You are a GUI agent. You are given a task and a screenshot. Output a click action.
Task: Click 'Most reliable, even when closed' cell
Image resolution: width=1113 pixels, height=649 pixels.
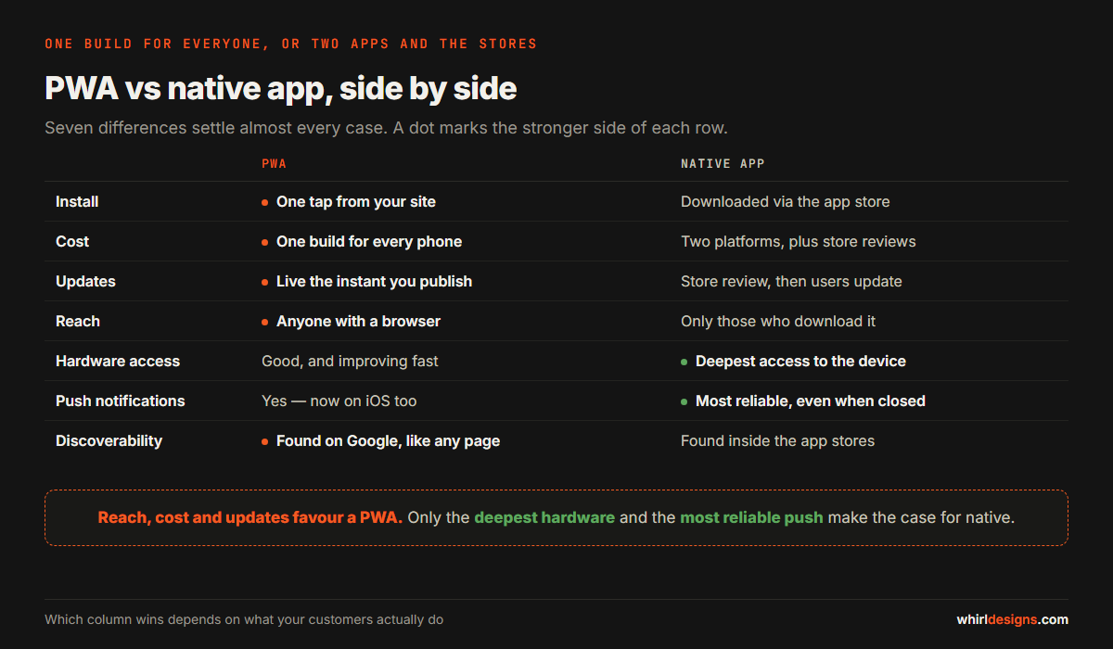coord(811,401)
